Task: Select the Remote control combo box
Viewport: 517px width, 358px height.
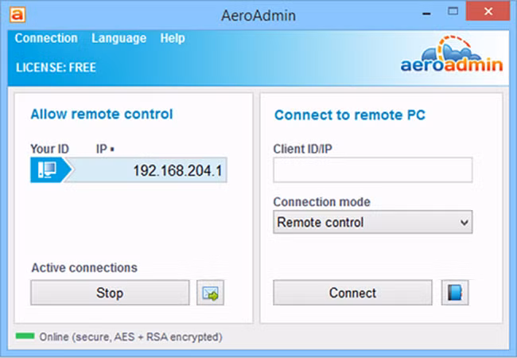Action: point(364,223)
